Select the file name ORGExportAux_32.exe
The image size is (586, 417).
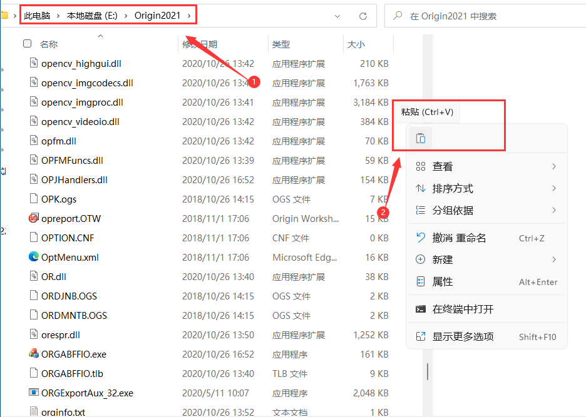pos(87,393)
